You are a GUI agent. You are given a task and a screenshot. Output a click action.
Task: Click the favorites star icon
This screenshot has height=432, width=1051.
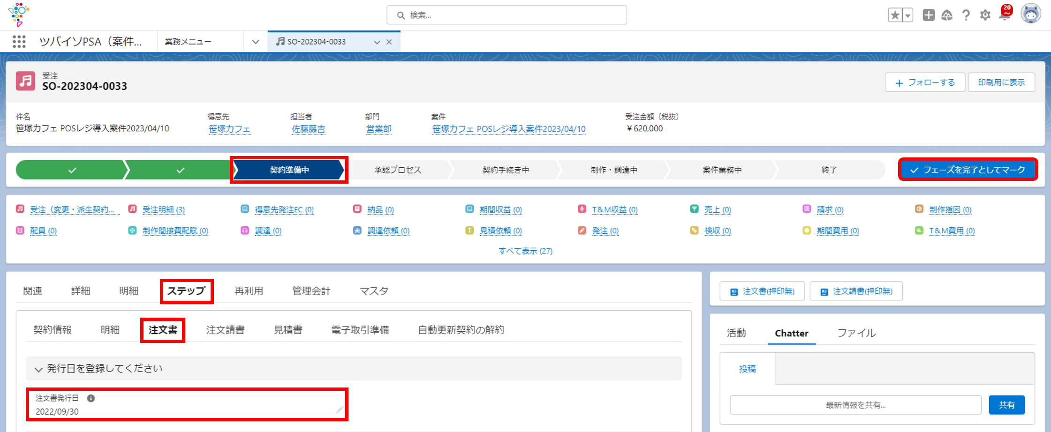coord(895,15)
